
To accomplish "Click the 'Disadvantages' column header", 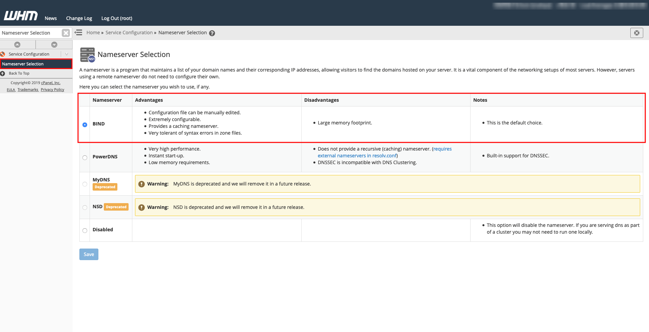I will coord(322,100).
